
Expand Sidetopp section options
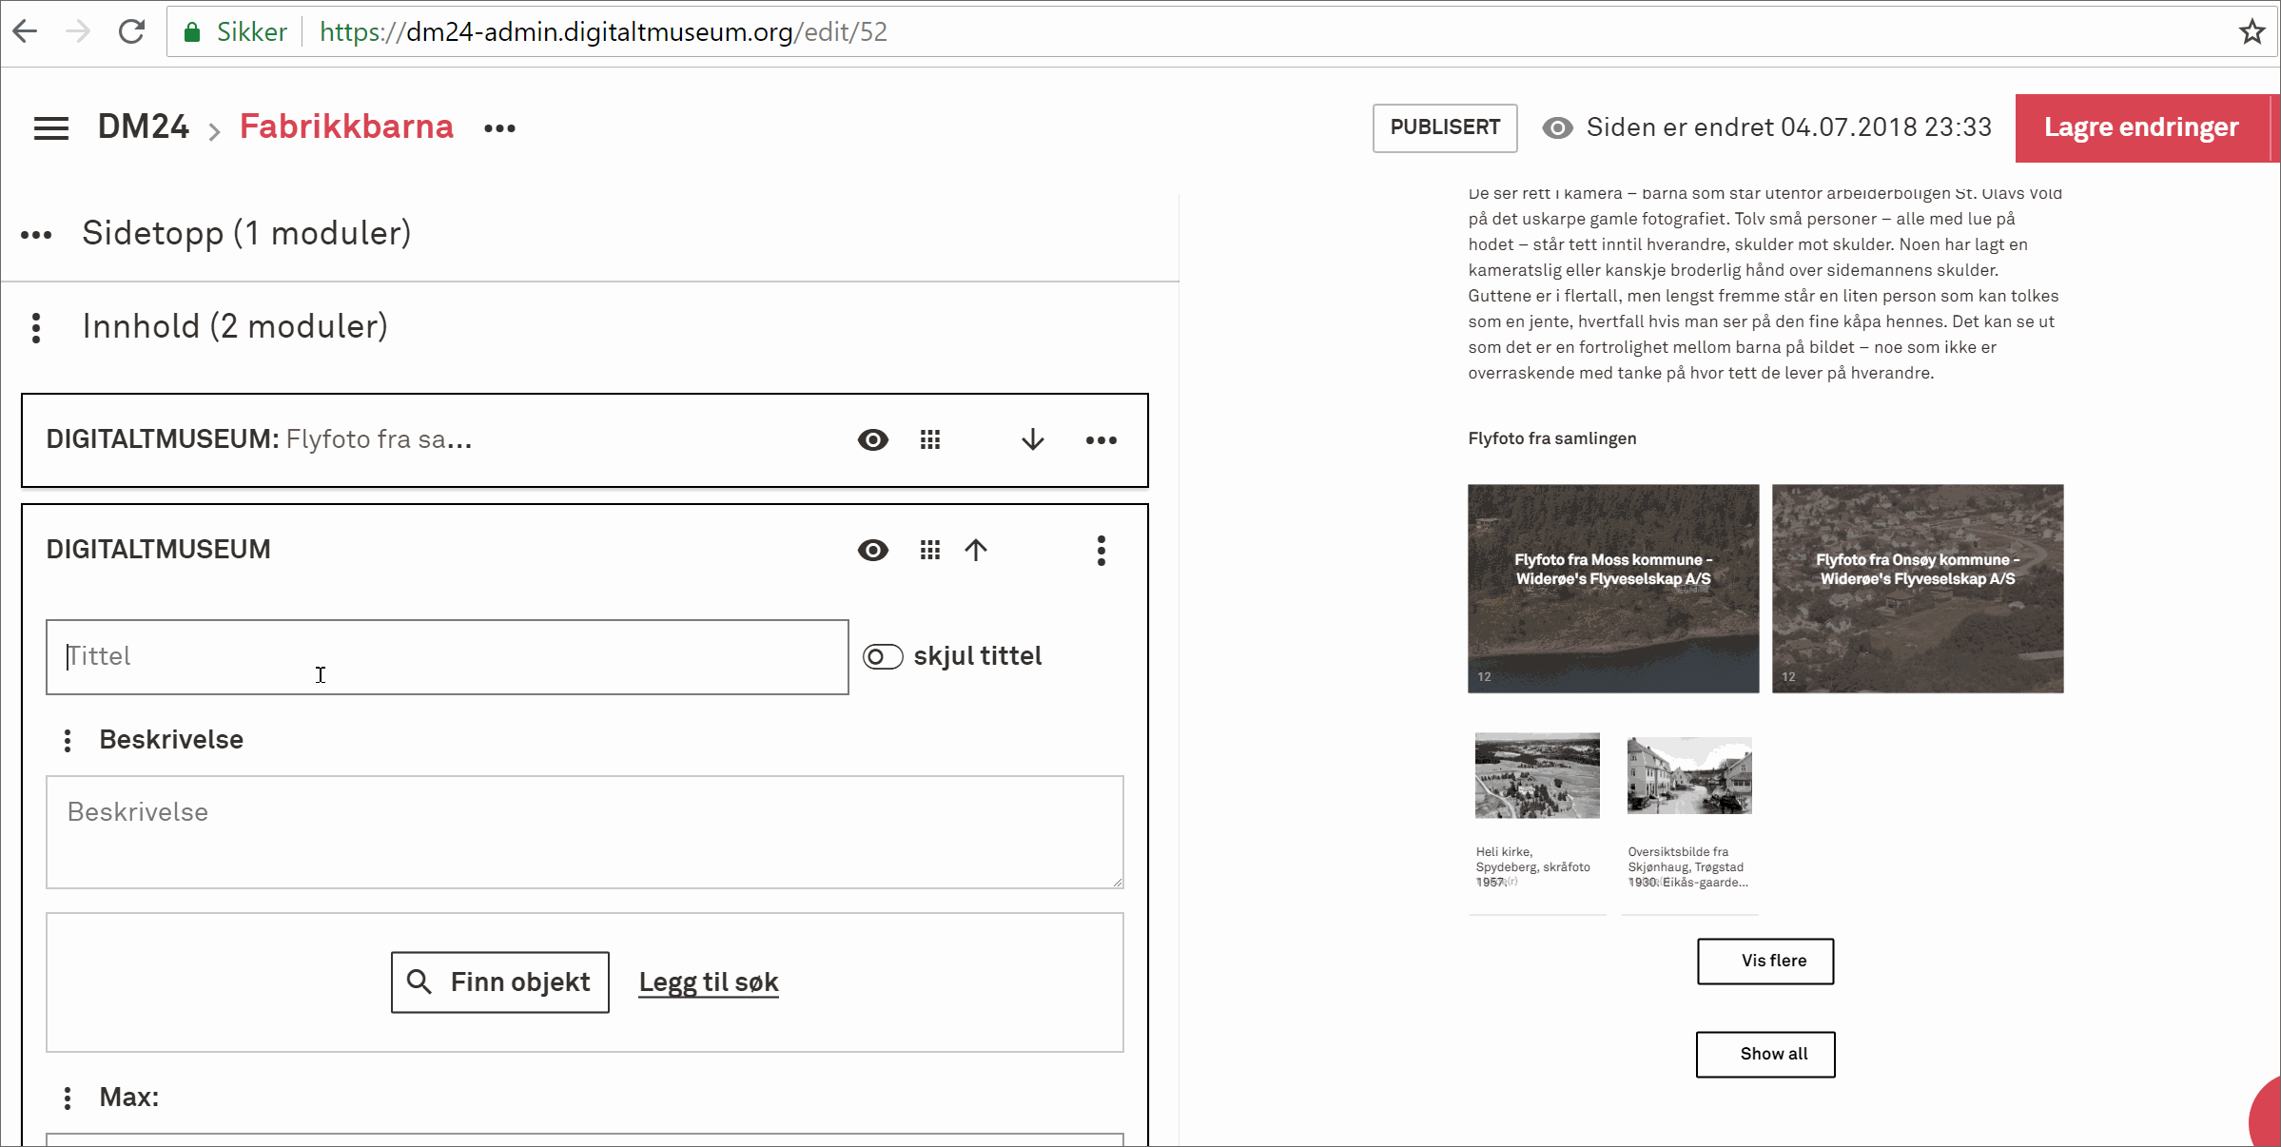click(36, 235)
